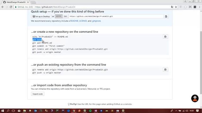Open Spotify on the taskbar

click(90, 111)
